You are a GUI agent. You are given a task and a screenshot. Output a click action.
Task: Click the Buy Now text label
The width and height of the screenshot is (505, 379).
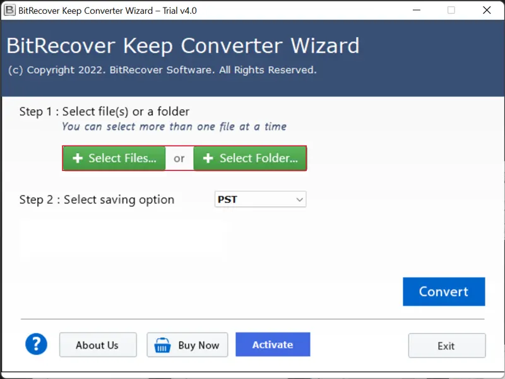tap(198, 345)
